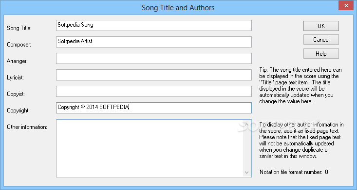The height and width of the screenshot is (190, 357).
Task: Click into the empty Arranger field
Action: click(154, 59)
